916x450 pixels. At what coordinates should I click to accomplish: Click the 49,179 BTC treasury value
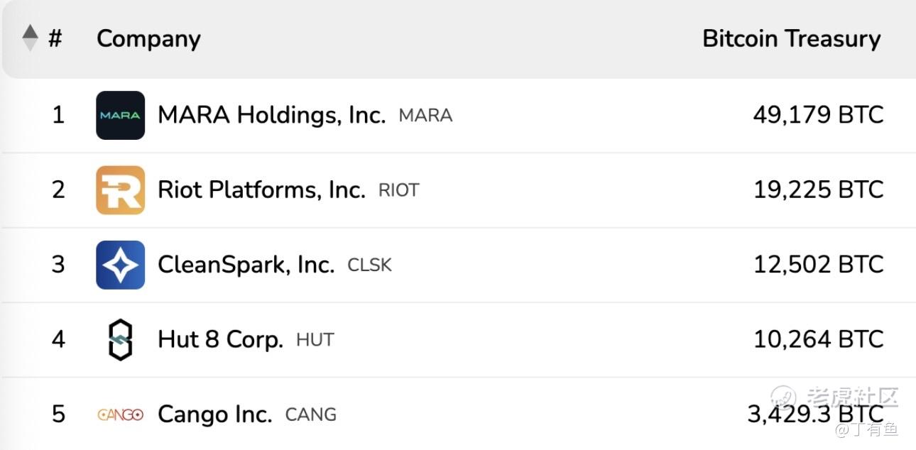(818, 115)
